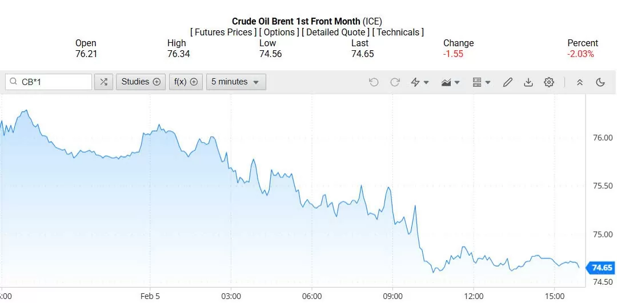Open the chart type dropdown
Viewport: 617px width, 303px height.
coord(451,82)
